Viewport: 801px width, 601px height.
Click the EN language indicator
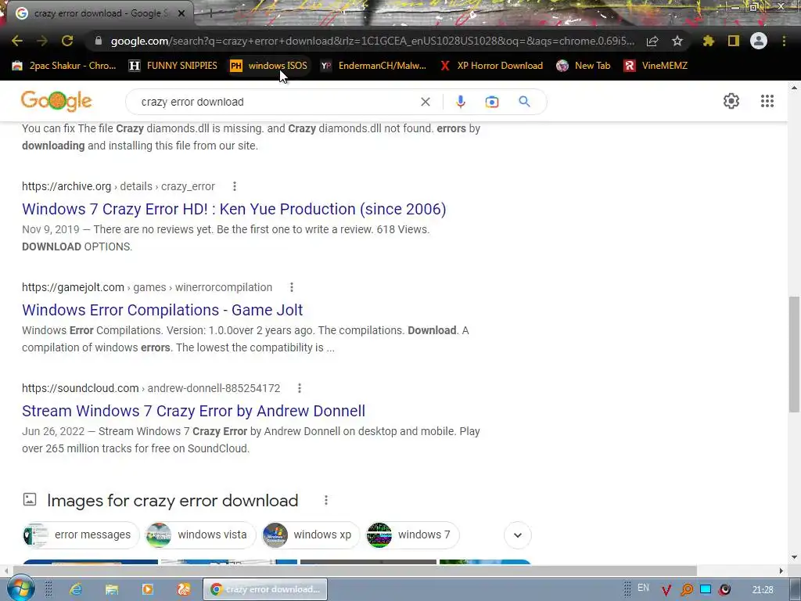pyautogui.click(x=643, y=588)
